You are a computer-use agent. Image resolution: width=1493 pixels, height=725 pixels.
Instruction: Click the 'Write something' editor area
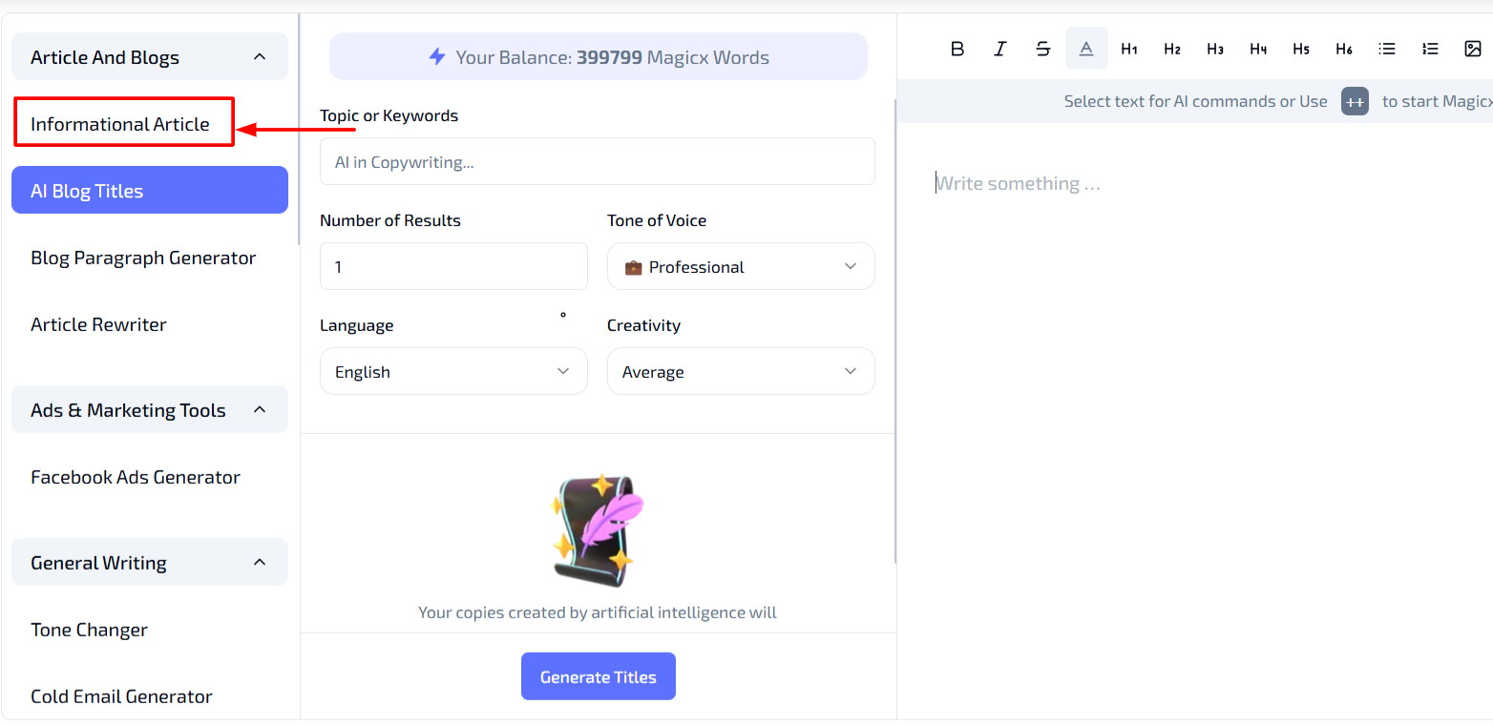coord(1019,183)
